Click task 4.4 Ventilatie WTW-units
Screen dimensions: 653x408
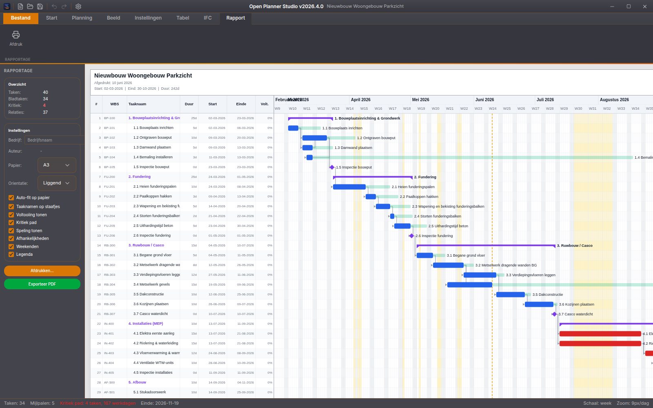tap(153, 363)
